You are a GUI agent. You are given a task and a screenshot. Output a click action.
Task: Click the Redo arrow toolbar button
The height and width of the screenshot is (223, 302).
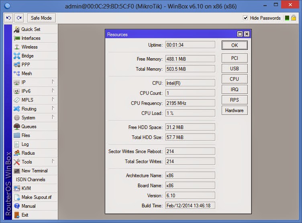19,18
